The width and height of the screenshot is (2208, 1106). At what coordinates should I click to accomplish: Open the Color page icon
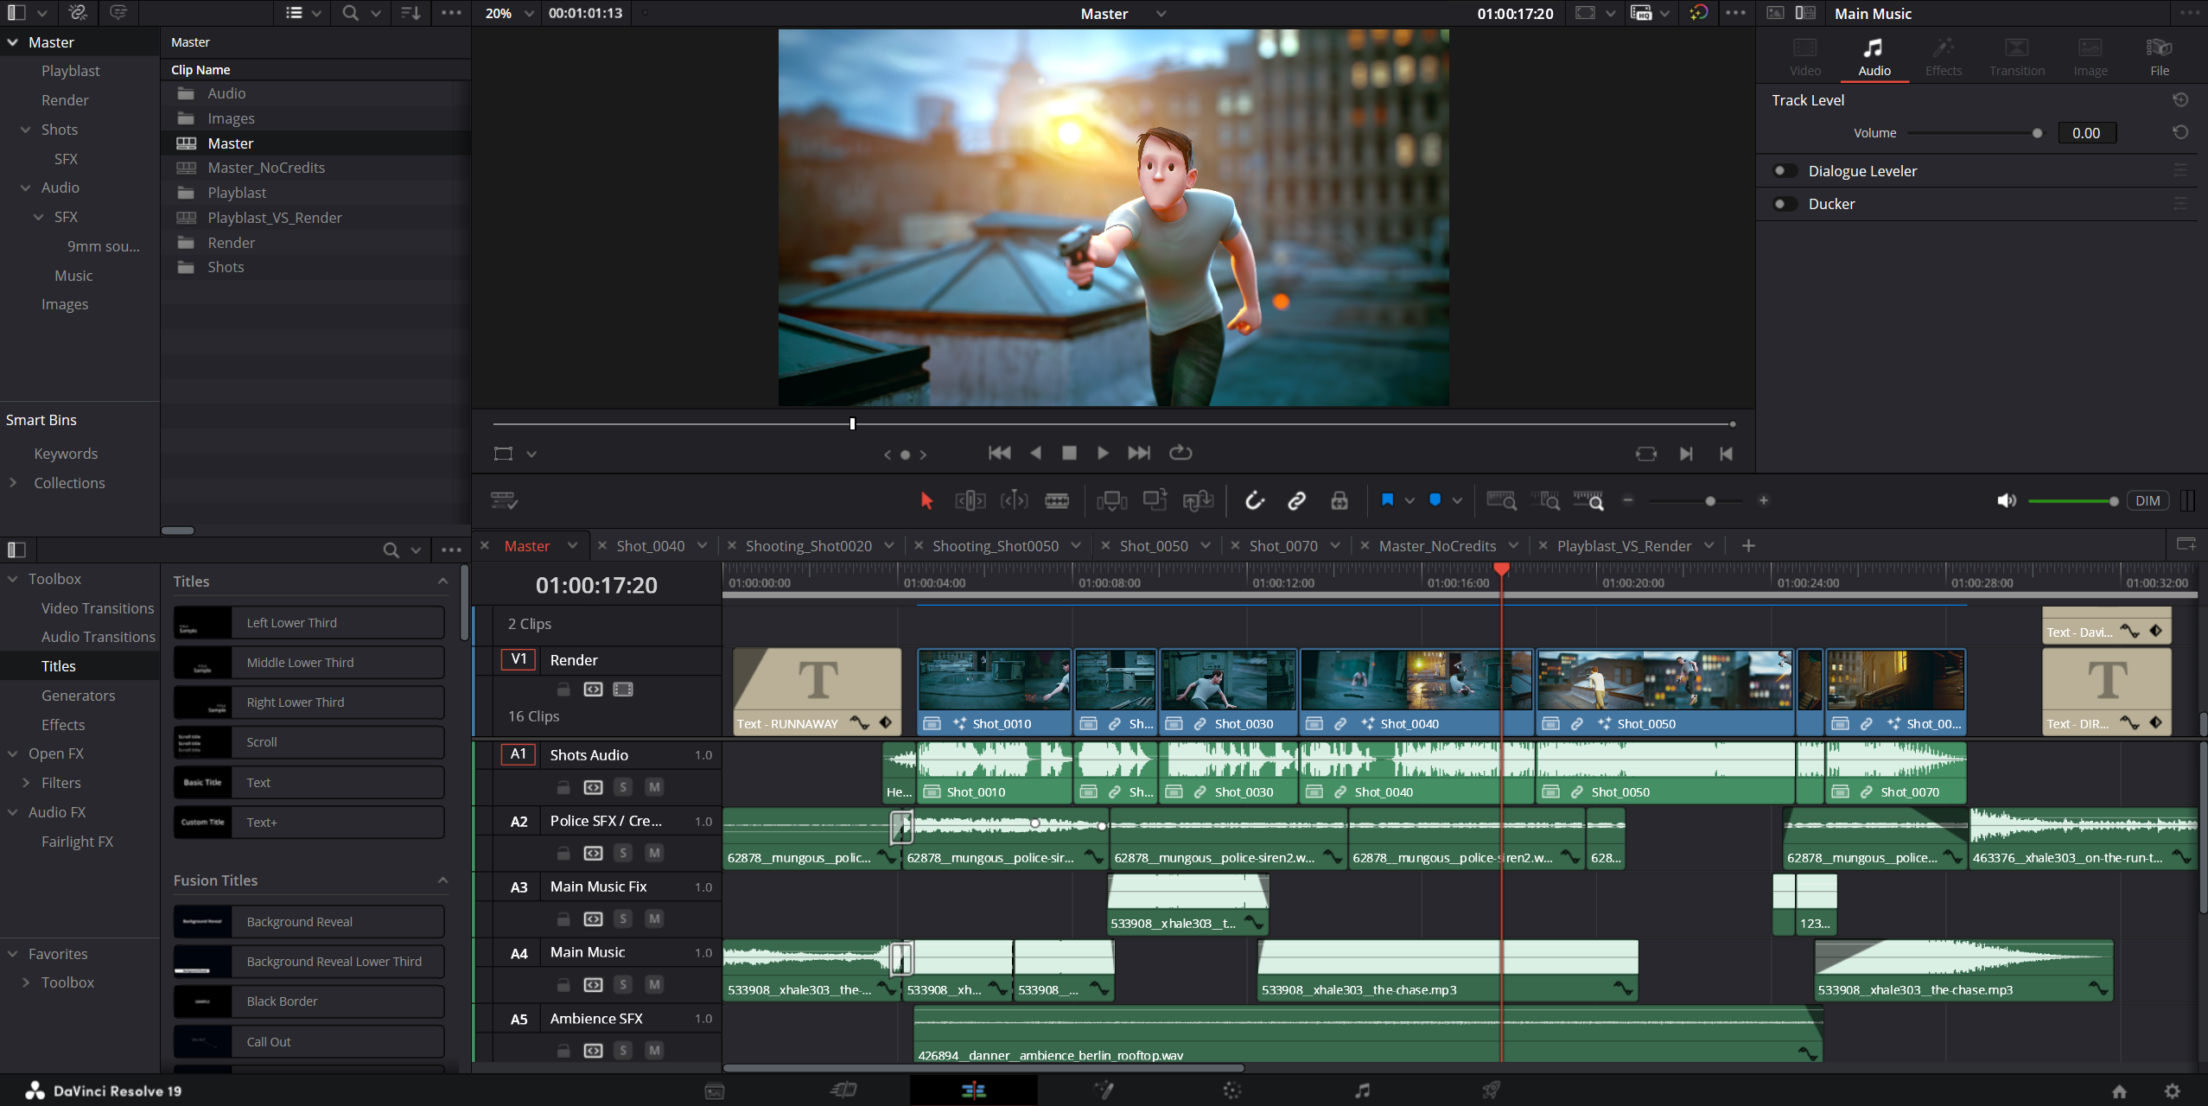pos(1232,1090)
